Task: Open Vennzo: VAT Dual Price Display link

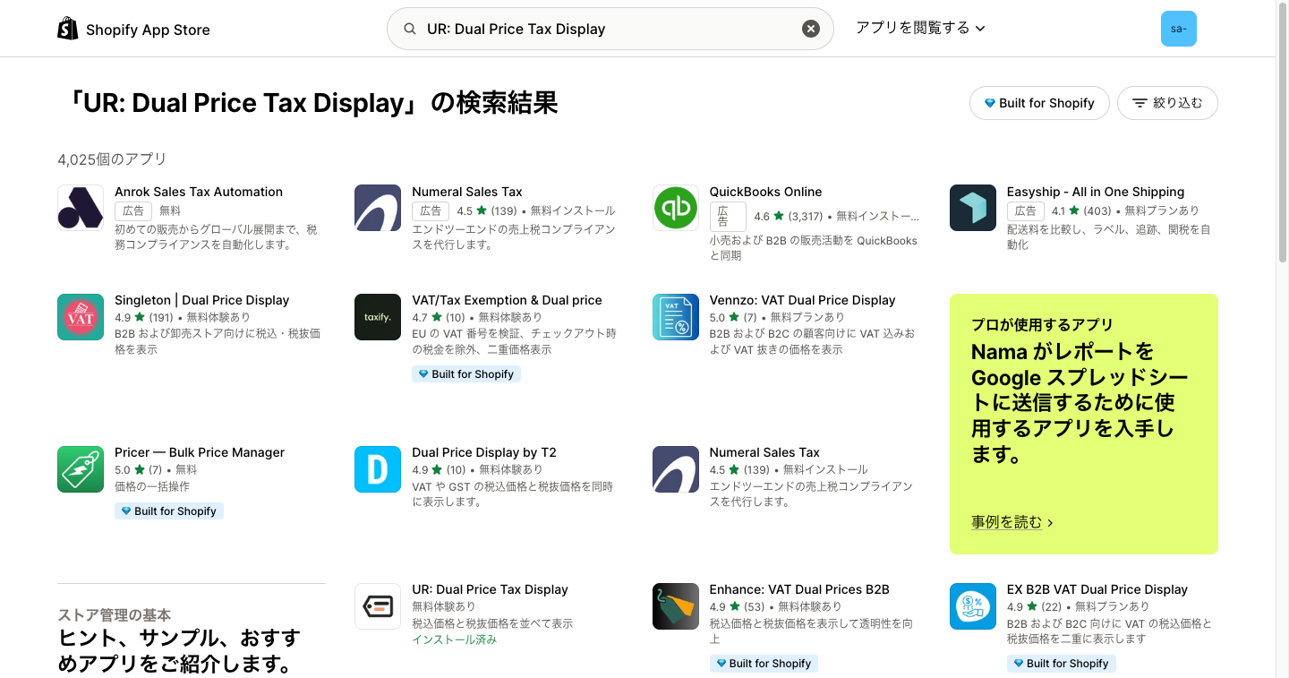Action: coord(802,300)
